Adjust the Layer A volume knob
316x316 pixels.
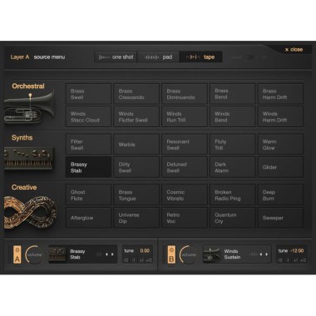[34, 254]
